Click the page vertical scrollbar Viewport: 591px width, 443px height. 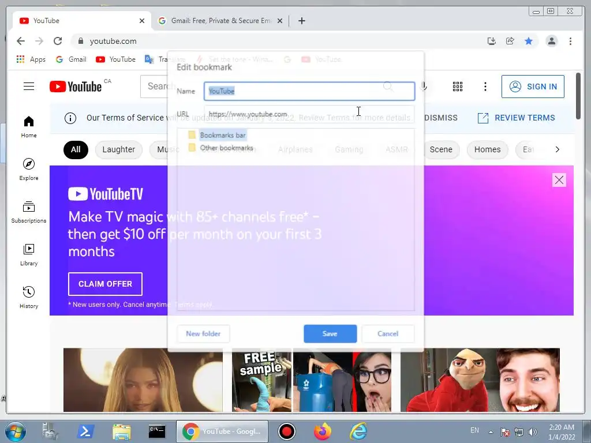point(578,96)
